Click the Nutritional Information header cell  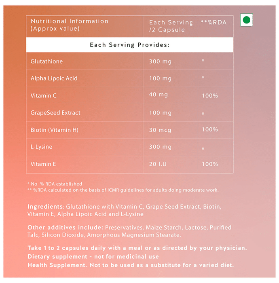point(70,25)
